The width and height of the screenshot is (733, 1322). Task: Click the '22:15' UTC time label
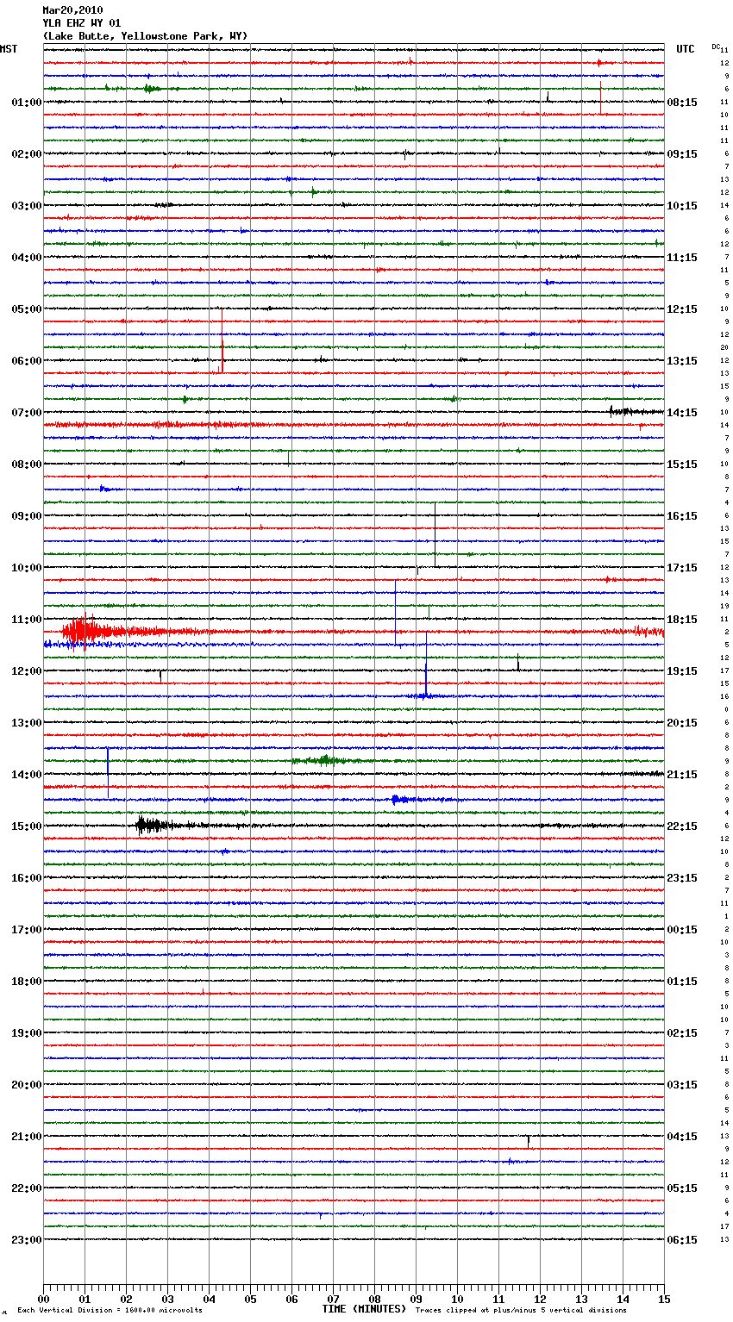click(x=682, y=826)
